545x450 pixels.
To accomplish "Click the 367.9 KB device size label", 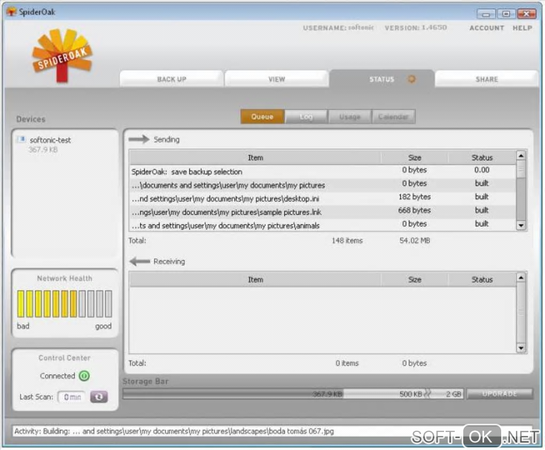I will (x=43, y=150).
